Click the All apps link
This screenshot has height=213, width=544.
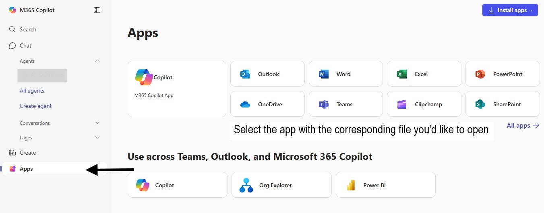pos(522,126)
